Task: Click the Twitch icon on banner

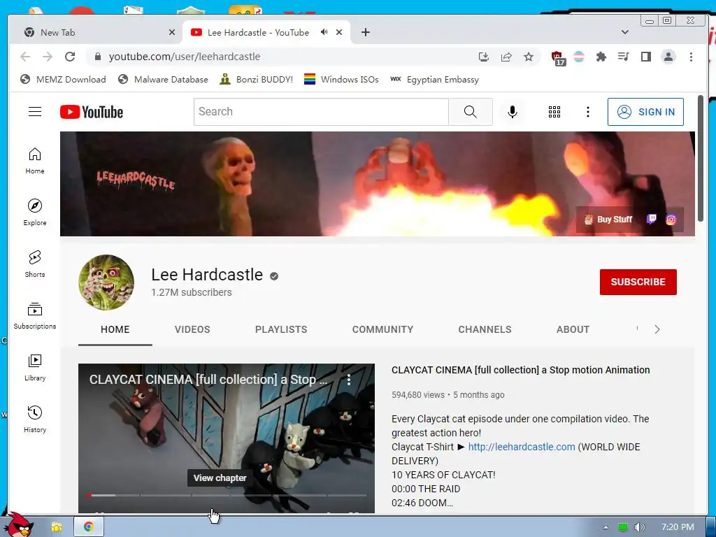Action: [652, 219]
